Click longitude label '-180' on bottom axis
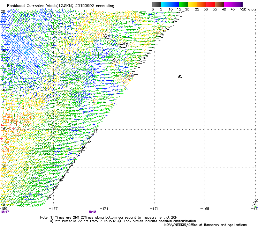Image resolution: width=258 pixels, height=227 pixels. tap(3, 209)
